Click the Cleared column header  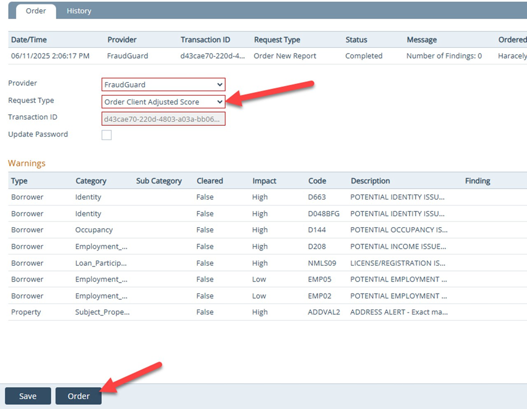[x=210, y=181]
